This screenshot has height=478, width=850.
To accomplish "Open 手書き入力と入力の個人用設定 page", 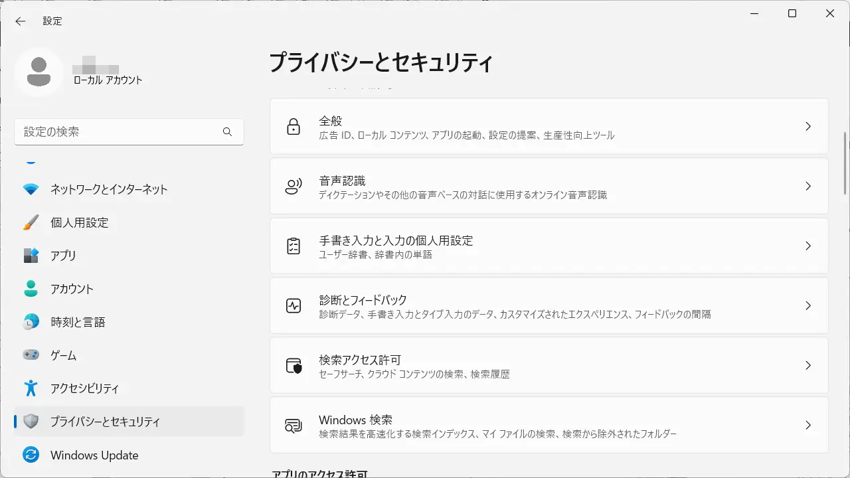I will pos(549,246).
